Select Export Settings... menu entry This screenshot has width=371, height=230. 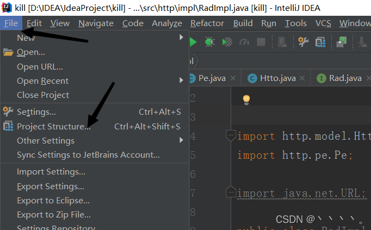pyautogui.click(x=95, y=187)
